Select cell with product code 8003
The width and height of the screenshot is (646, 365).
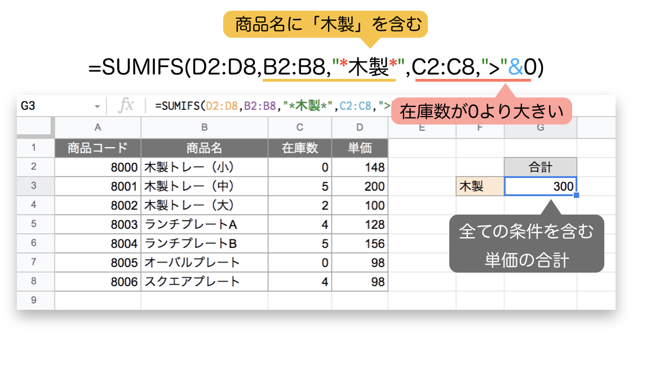click(98, 224)
